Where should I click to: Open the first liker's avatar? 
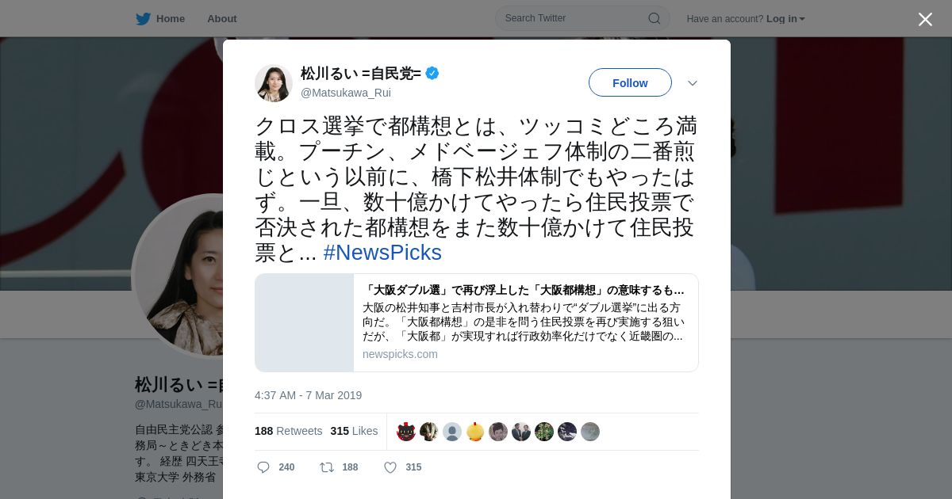point(406,432)
